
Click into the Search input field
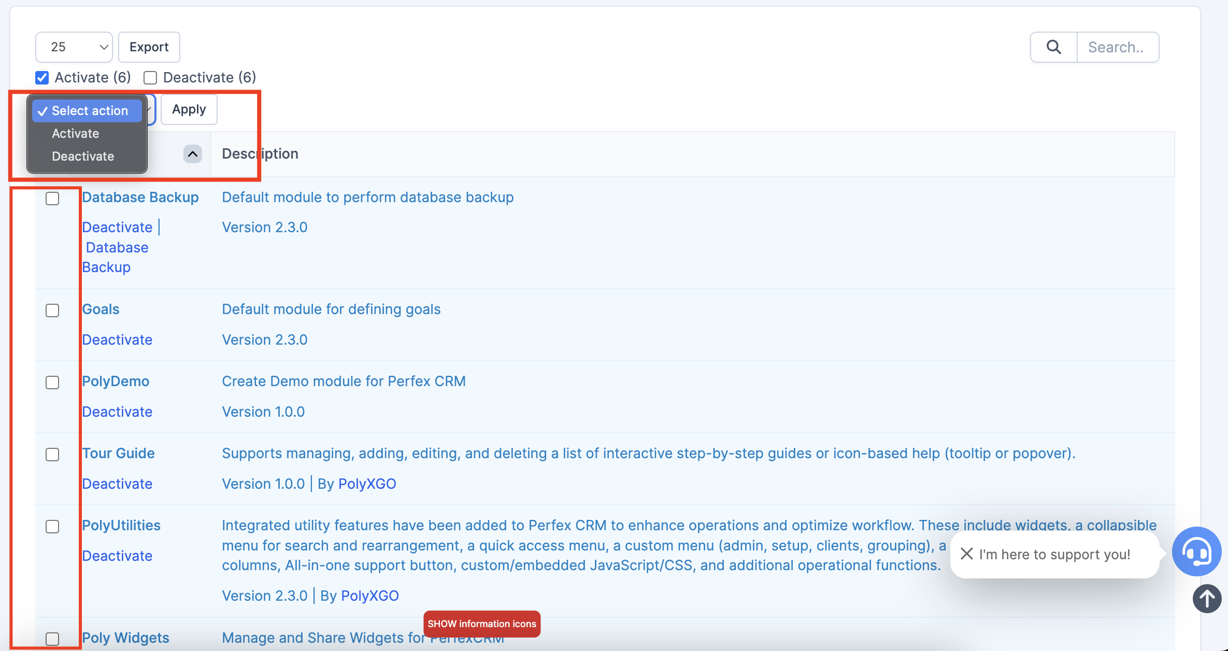[x=1117, y=47]
